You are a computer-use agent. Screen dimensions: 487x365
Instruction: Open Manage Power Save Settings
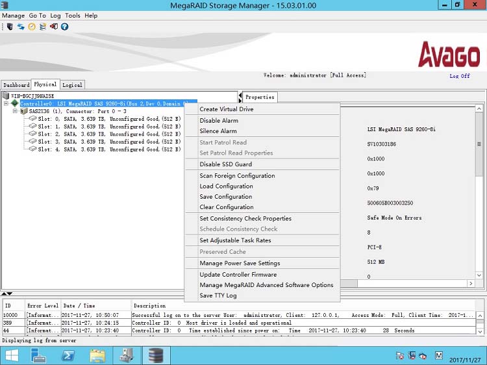click(262, 263)
